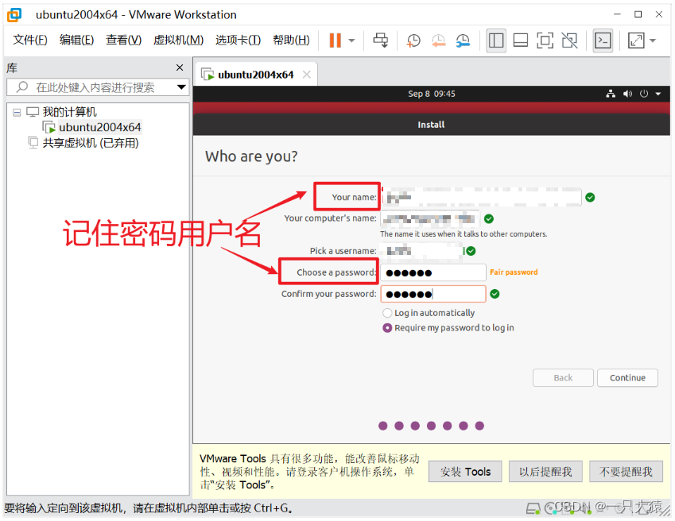
Task: Click the Back button
Action: (563, 378)
